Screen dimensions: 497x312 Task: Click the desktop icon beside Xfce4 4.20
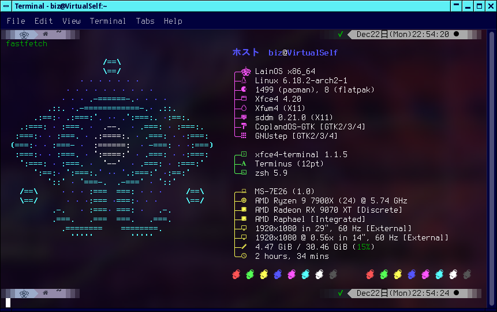244,98
